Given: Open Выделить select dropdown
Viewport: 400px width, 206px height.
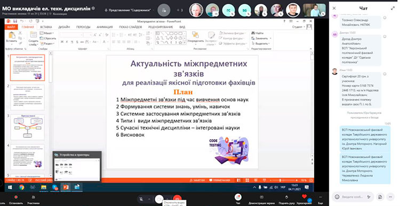Looking at the screenshot, I should pos(261,44).
